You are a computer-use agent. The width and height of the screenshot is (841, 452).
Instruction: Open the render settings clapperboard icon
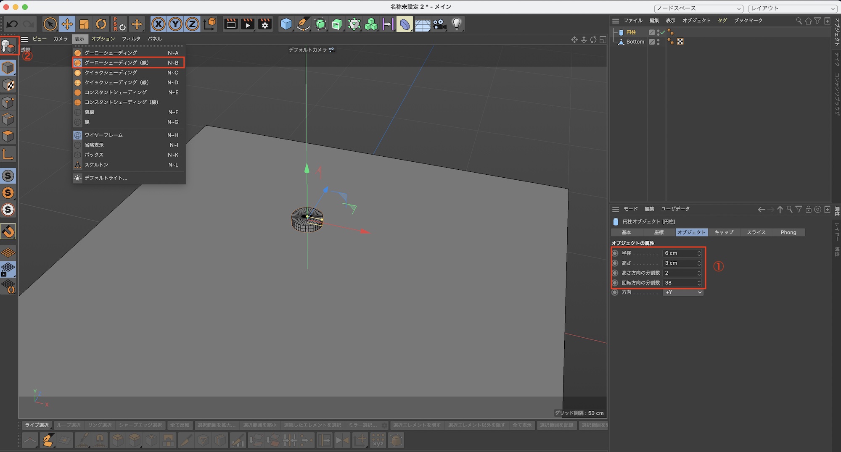265,24
